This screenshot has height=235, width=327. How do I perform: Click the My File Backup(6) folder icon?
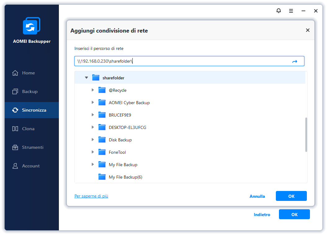[x=102, y=177]
